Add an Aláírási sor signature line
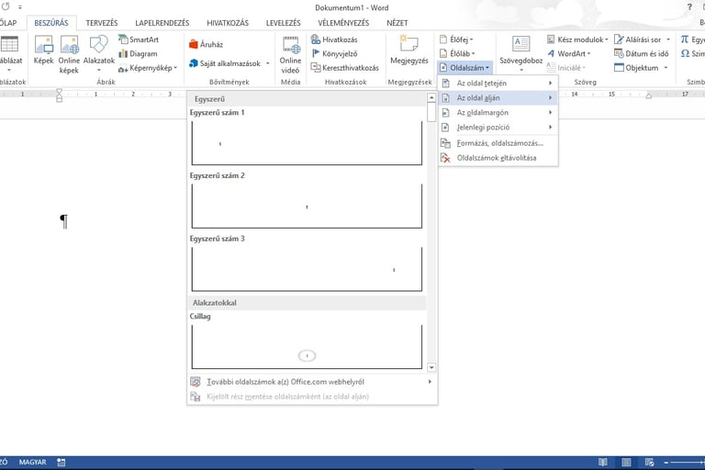Screen dimensions: 705x470 638,39
